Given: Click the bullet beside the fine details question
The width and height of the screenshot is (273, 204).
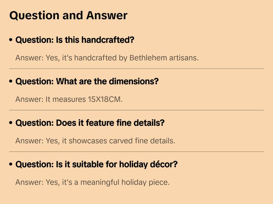Looking at the screenshot, I should 11,123.
